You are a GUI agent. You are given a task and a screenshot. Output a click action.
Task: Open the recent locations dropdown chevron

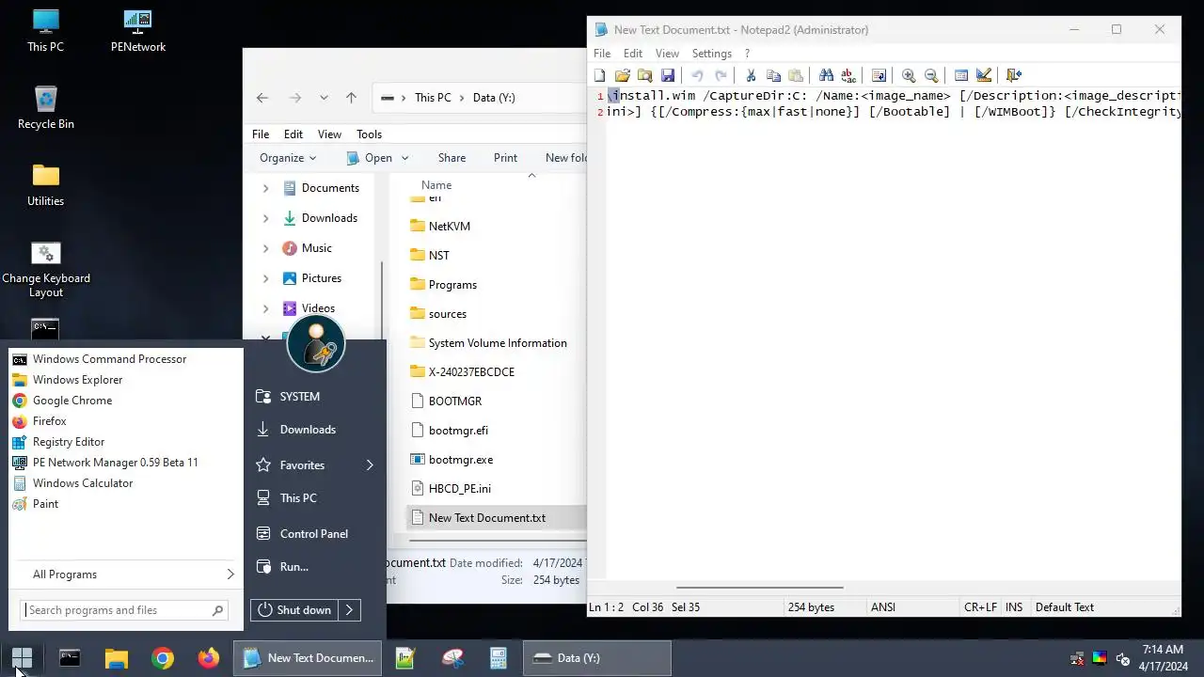pyautogui.click(x=324, y=98)
